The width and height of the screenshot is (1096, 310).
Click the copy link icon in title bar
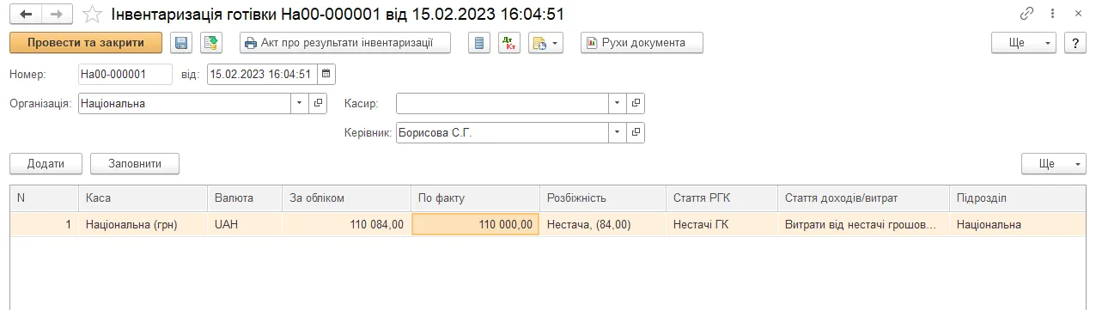(x=1026, y=15)
